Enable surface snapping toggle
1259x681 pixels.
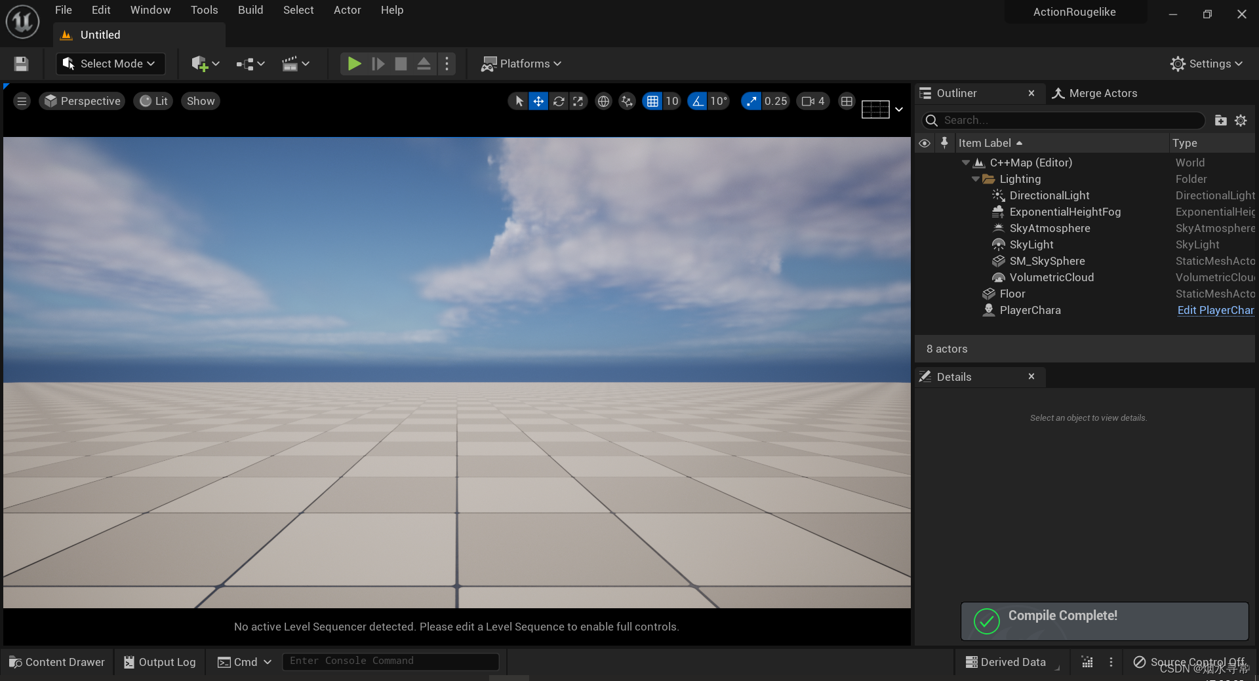(x=627, y=101)
